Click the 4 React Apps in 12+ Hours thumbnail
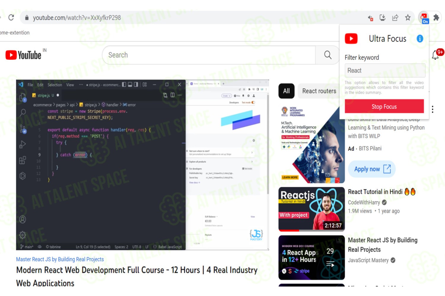Viewport: 445px width, 296px height. (311, 258)
